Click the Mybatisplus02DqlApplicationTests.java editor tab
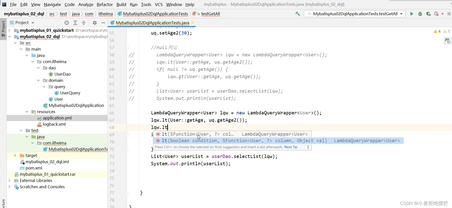The height and width of the screenshot is (208, 452). 152,23
